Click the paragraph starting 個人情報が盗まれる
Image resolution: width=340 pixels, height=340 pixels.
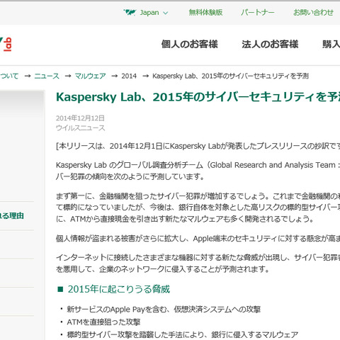click(198, 239)
